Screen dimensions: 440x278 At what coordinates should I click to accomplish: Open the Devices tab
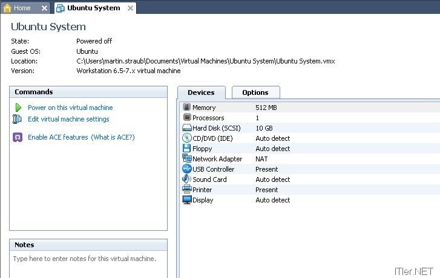pos(201,92)
